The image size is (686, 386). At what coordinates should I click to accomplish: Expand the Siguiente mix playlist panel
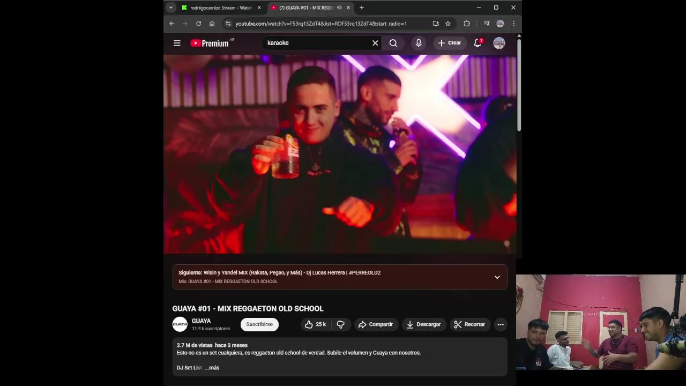click(x=497, y=277)
